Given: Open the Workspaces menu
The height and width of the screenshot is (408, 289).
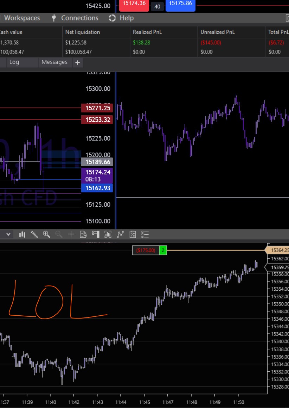Looking at the screenshot, I should point(22,18).
